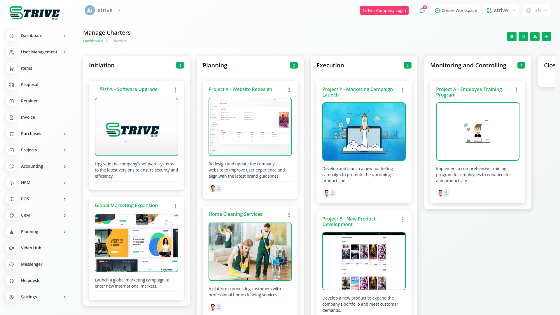The height and width of the screenshot is (315, 560).
Task: Open the Helpdesk menu item
Action: point(30,281)
